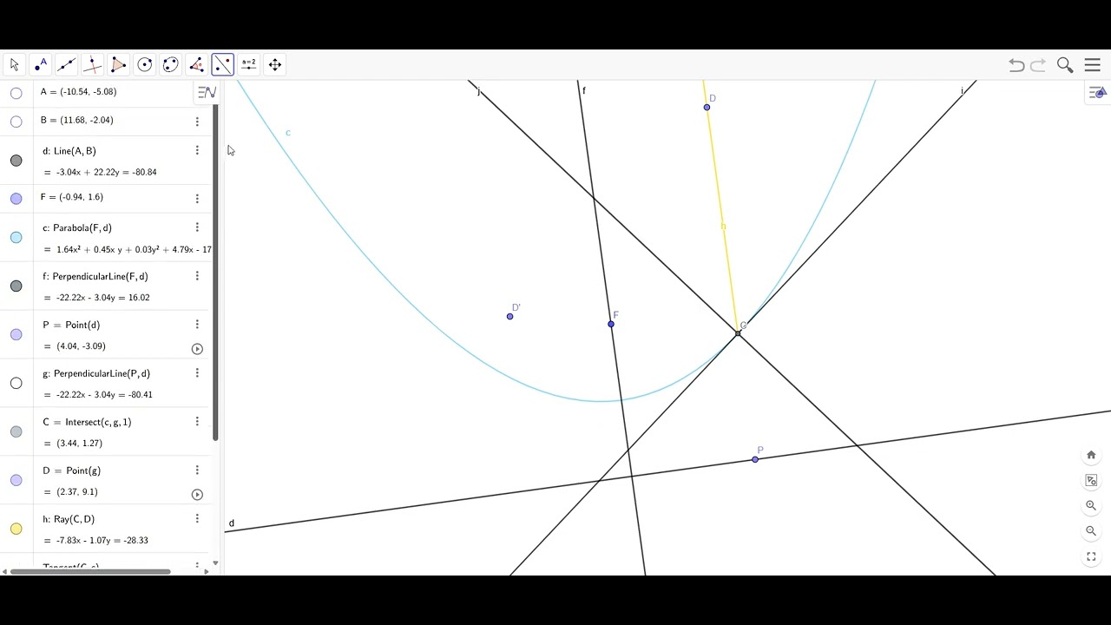
Task: Open the main hamburger menu
Action: pos(1093,65)
